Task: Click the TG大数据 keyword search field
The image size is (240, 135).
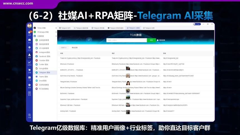Action: point(127,40)
